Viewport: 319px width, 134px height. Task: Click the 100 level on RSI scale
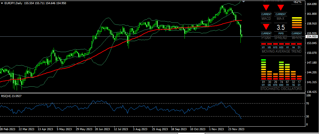pos(309,95)
